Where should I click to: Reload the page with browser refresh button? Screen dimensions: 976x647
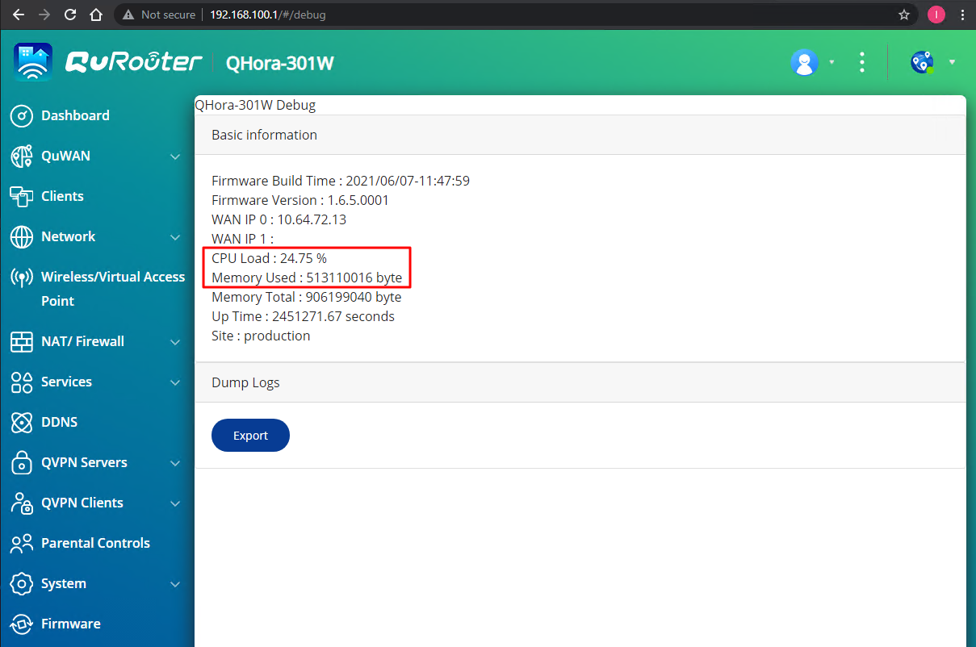[70, 15]
